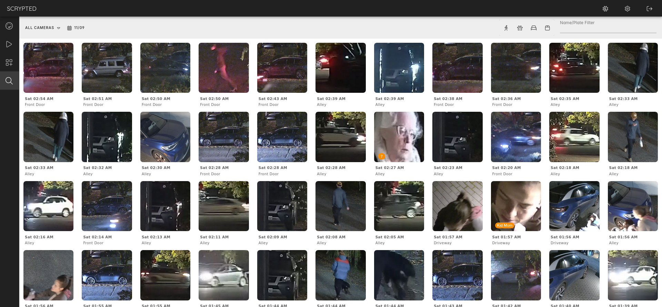Screen dimensions: 662x307
Task: Toggle the dark mode theme icon
Action: pos(605,9)
